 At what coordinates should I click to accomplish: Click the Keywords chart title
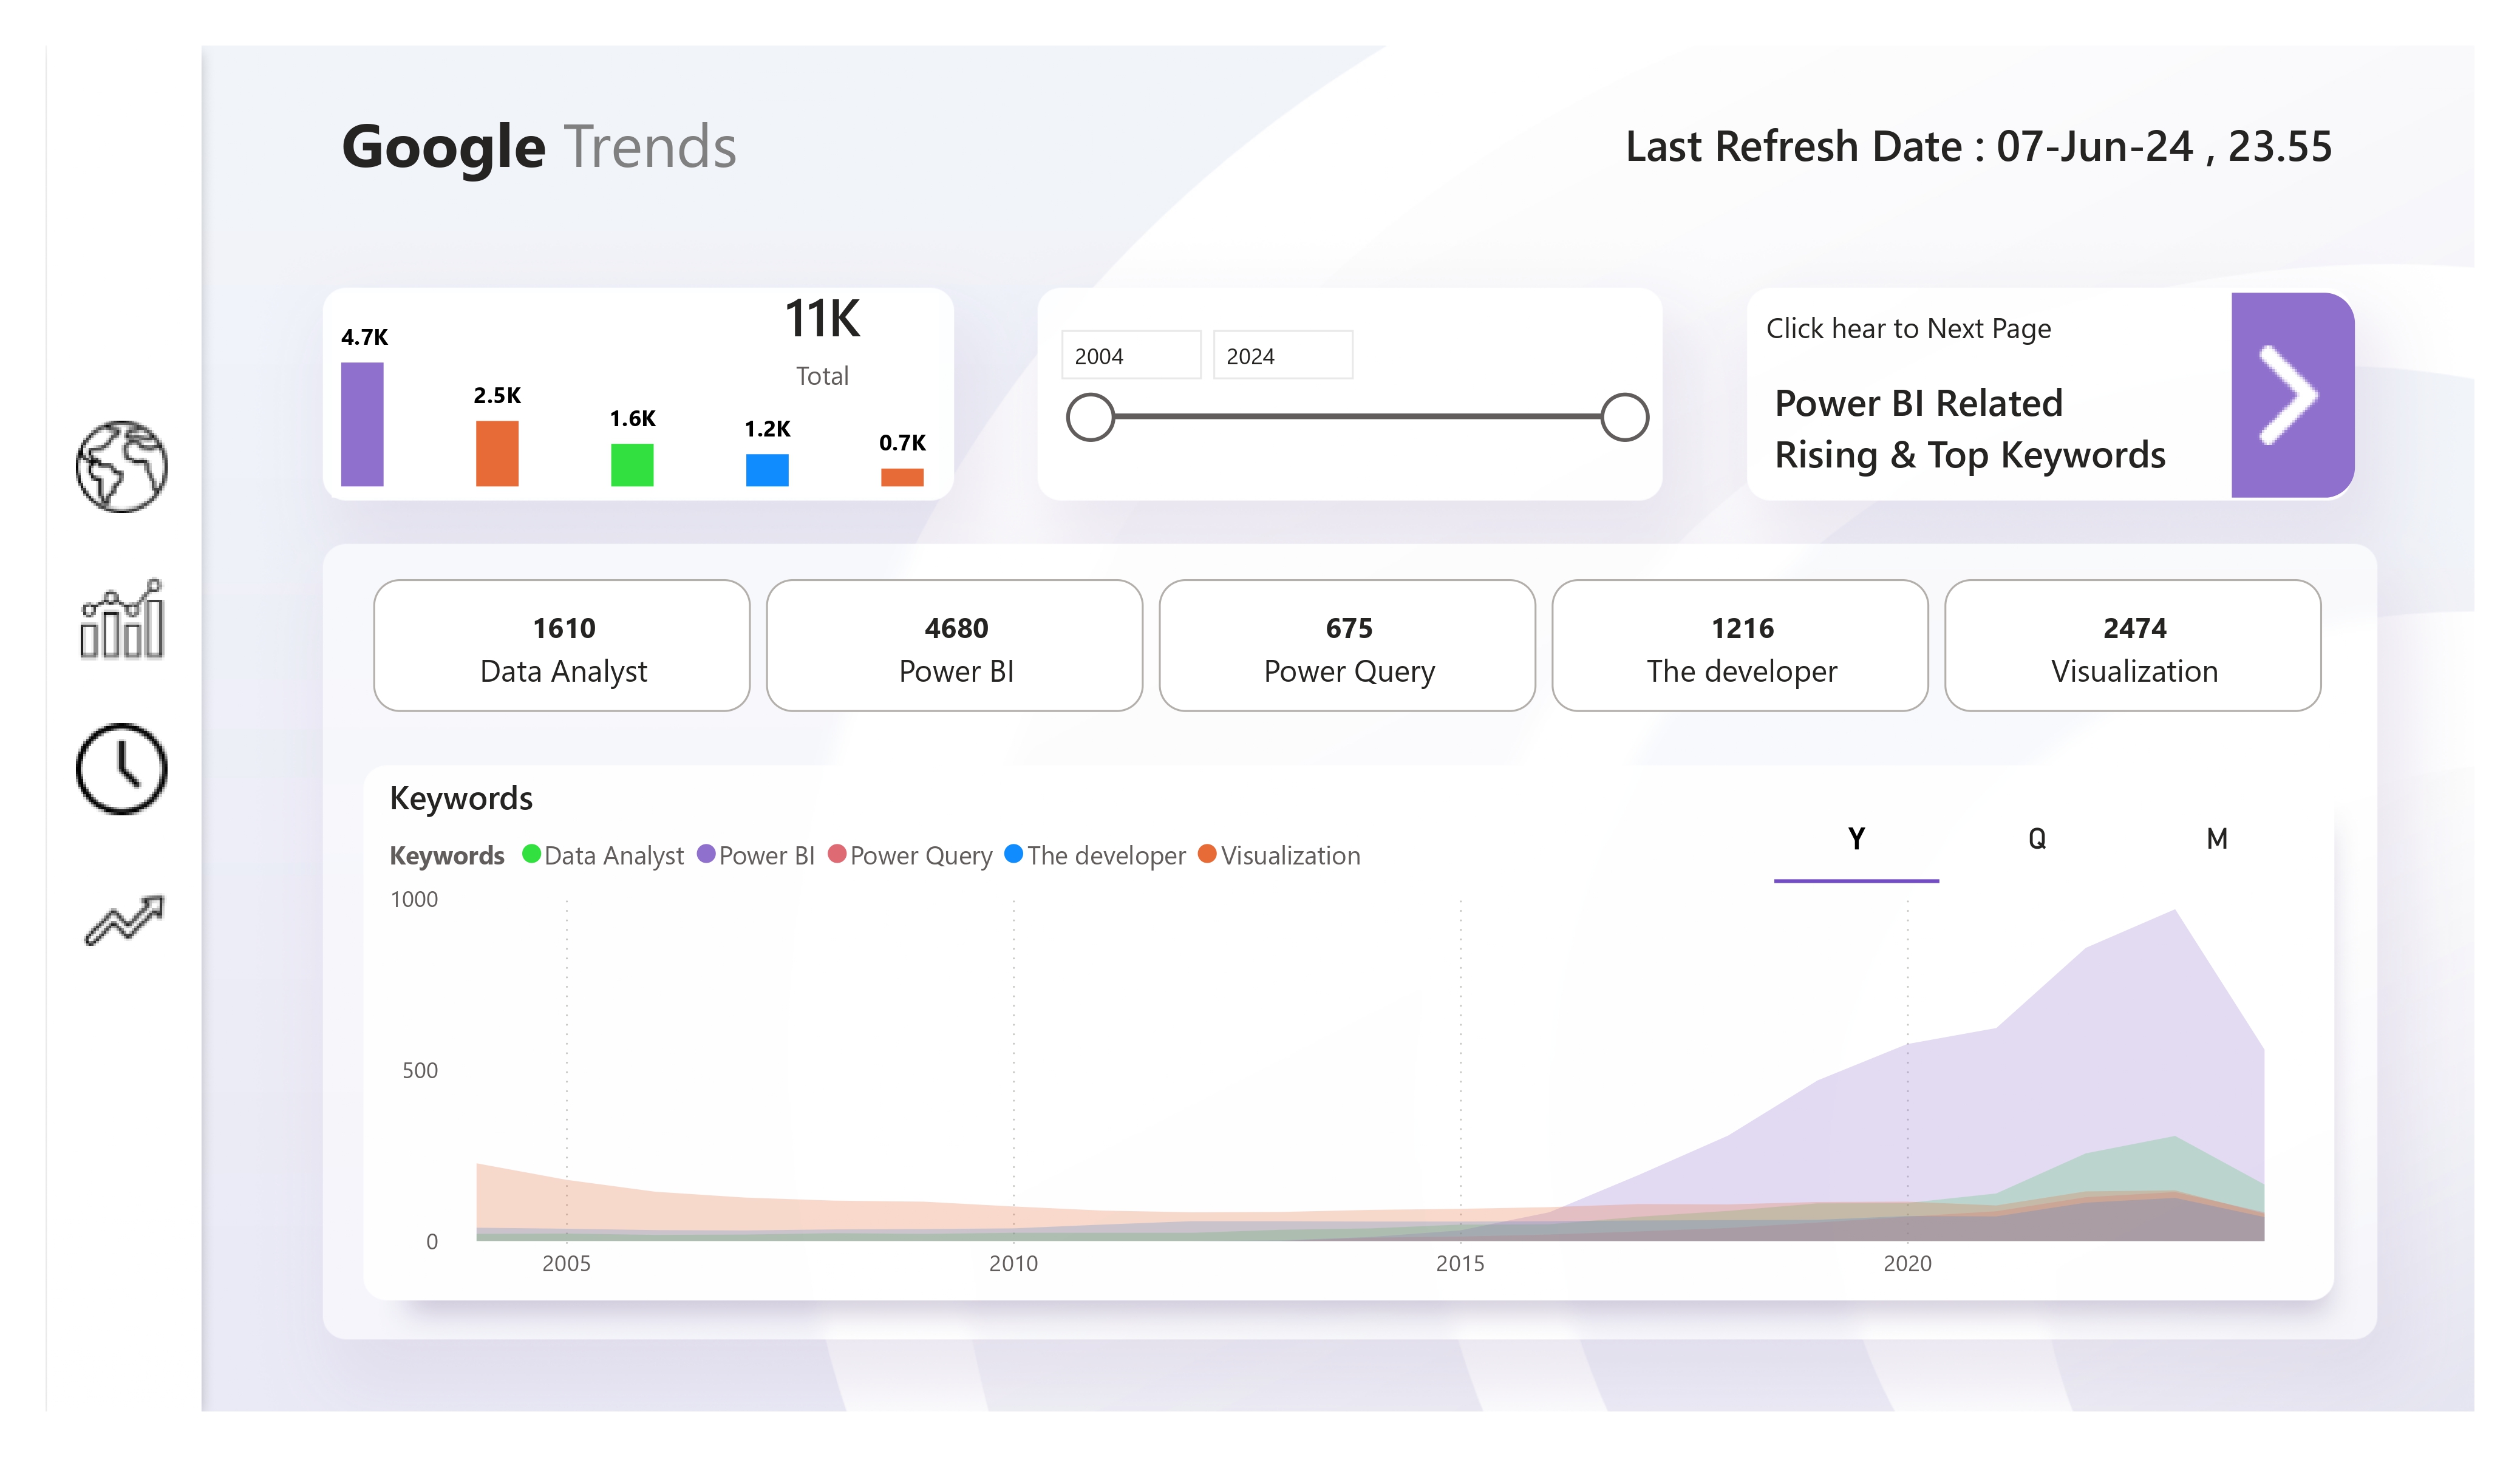click(461, 799)
